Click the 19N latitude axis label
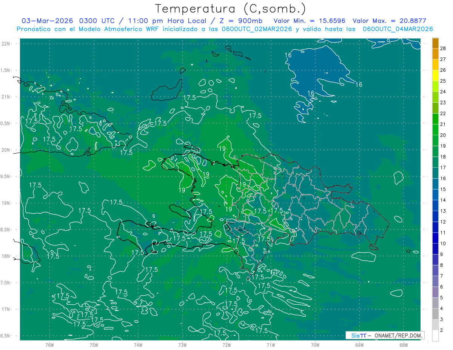The height and width of the screenshot is (350, 453). [6, 203]
